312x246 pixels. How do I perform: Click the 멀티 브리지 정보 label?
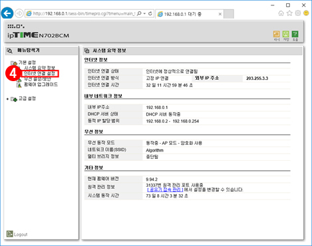pyautogui.click(x=103, y=156)
